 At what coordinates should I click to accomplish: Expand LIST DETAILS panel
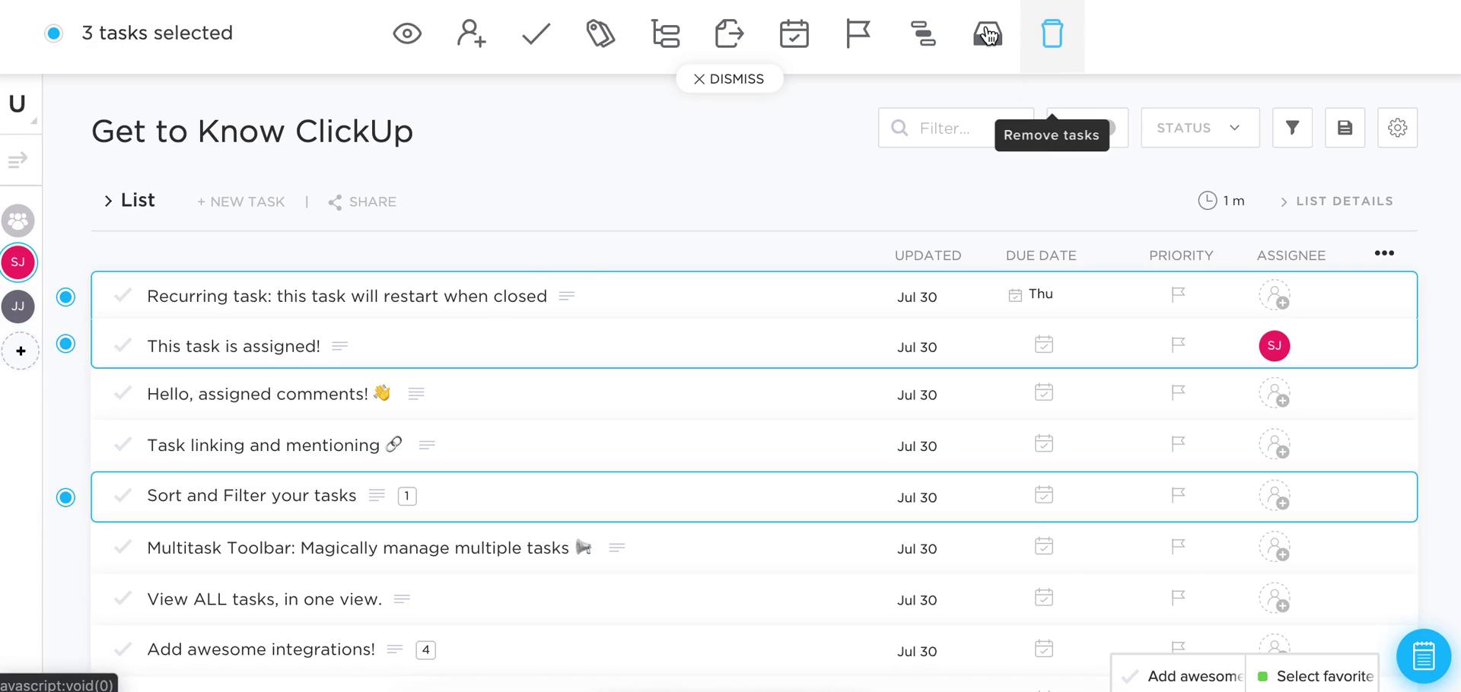tap(1337, 202)
